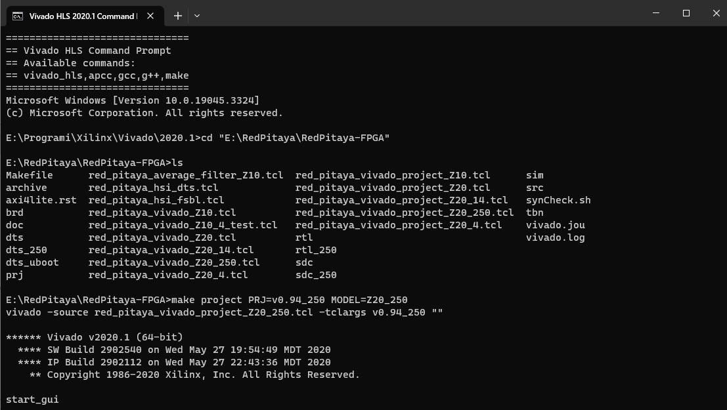Click the Copyright 1986-2020 Xilinx line
This screenshot has height=410, width=727.
(195, 375)
